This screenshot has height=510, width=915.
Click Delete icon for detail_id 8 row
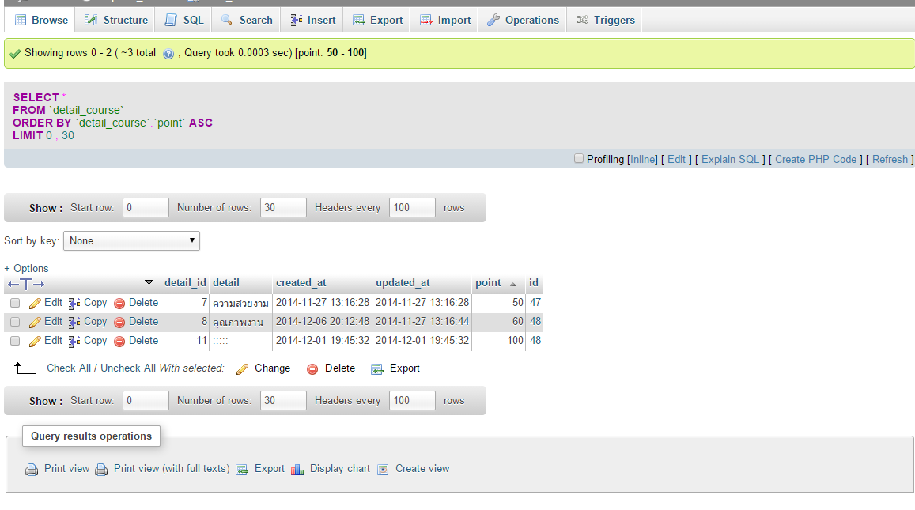[119, 322]
